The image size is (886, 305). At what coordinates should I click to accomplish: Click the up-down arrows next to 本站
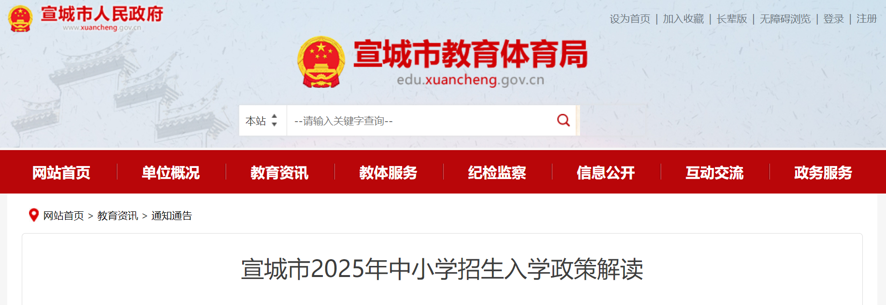pyautogui.click(x=275, y=120)
